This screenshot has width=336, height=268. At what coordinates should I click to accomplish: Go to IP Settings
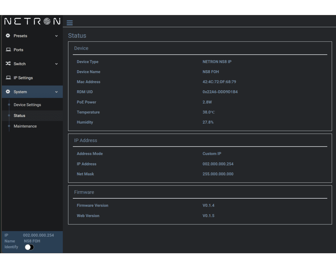pyautogui.click(x=32, y=78)
